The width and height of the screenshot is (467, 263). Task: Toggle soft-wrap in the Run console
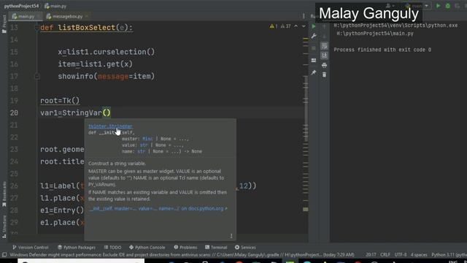tap(324, 46)
